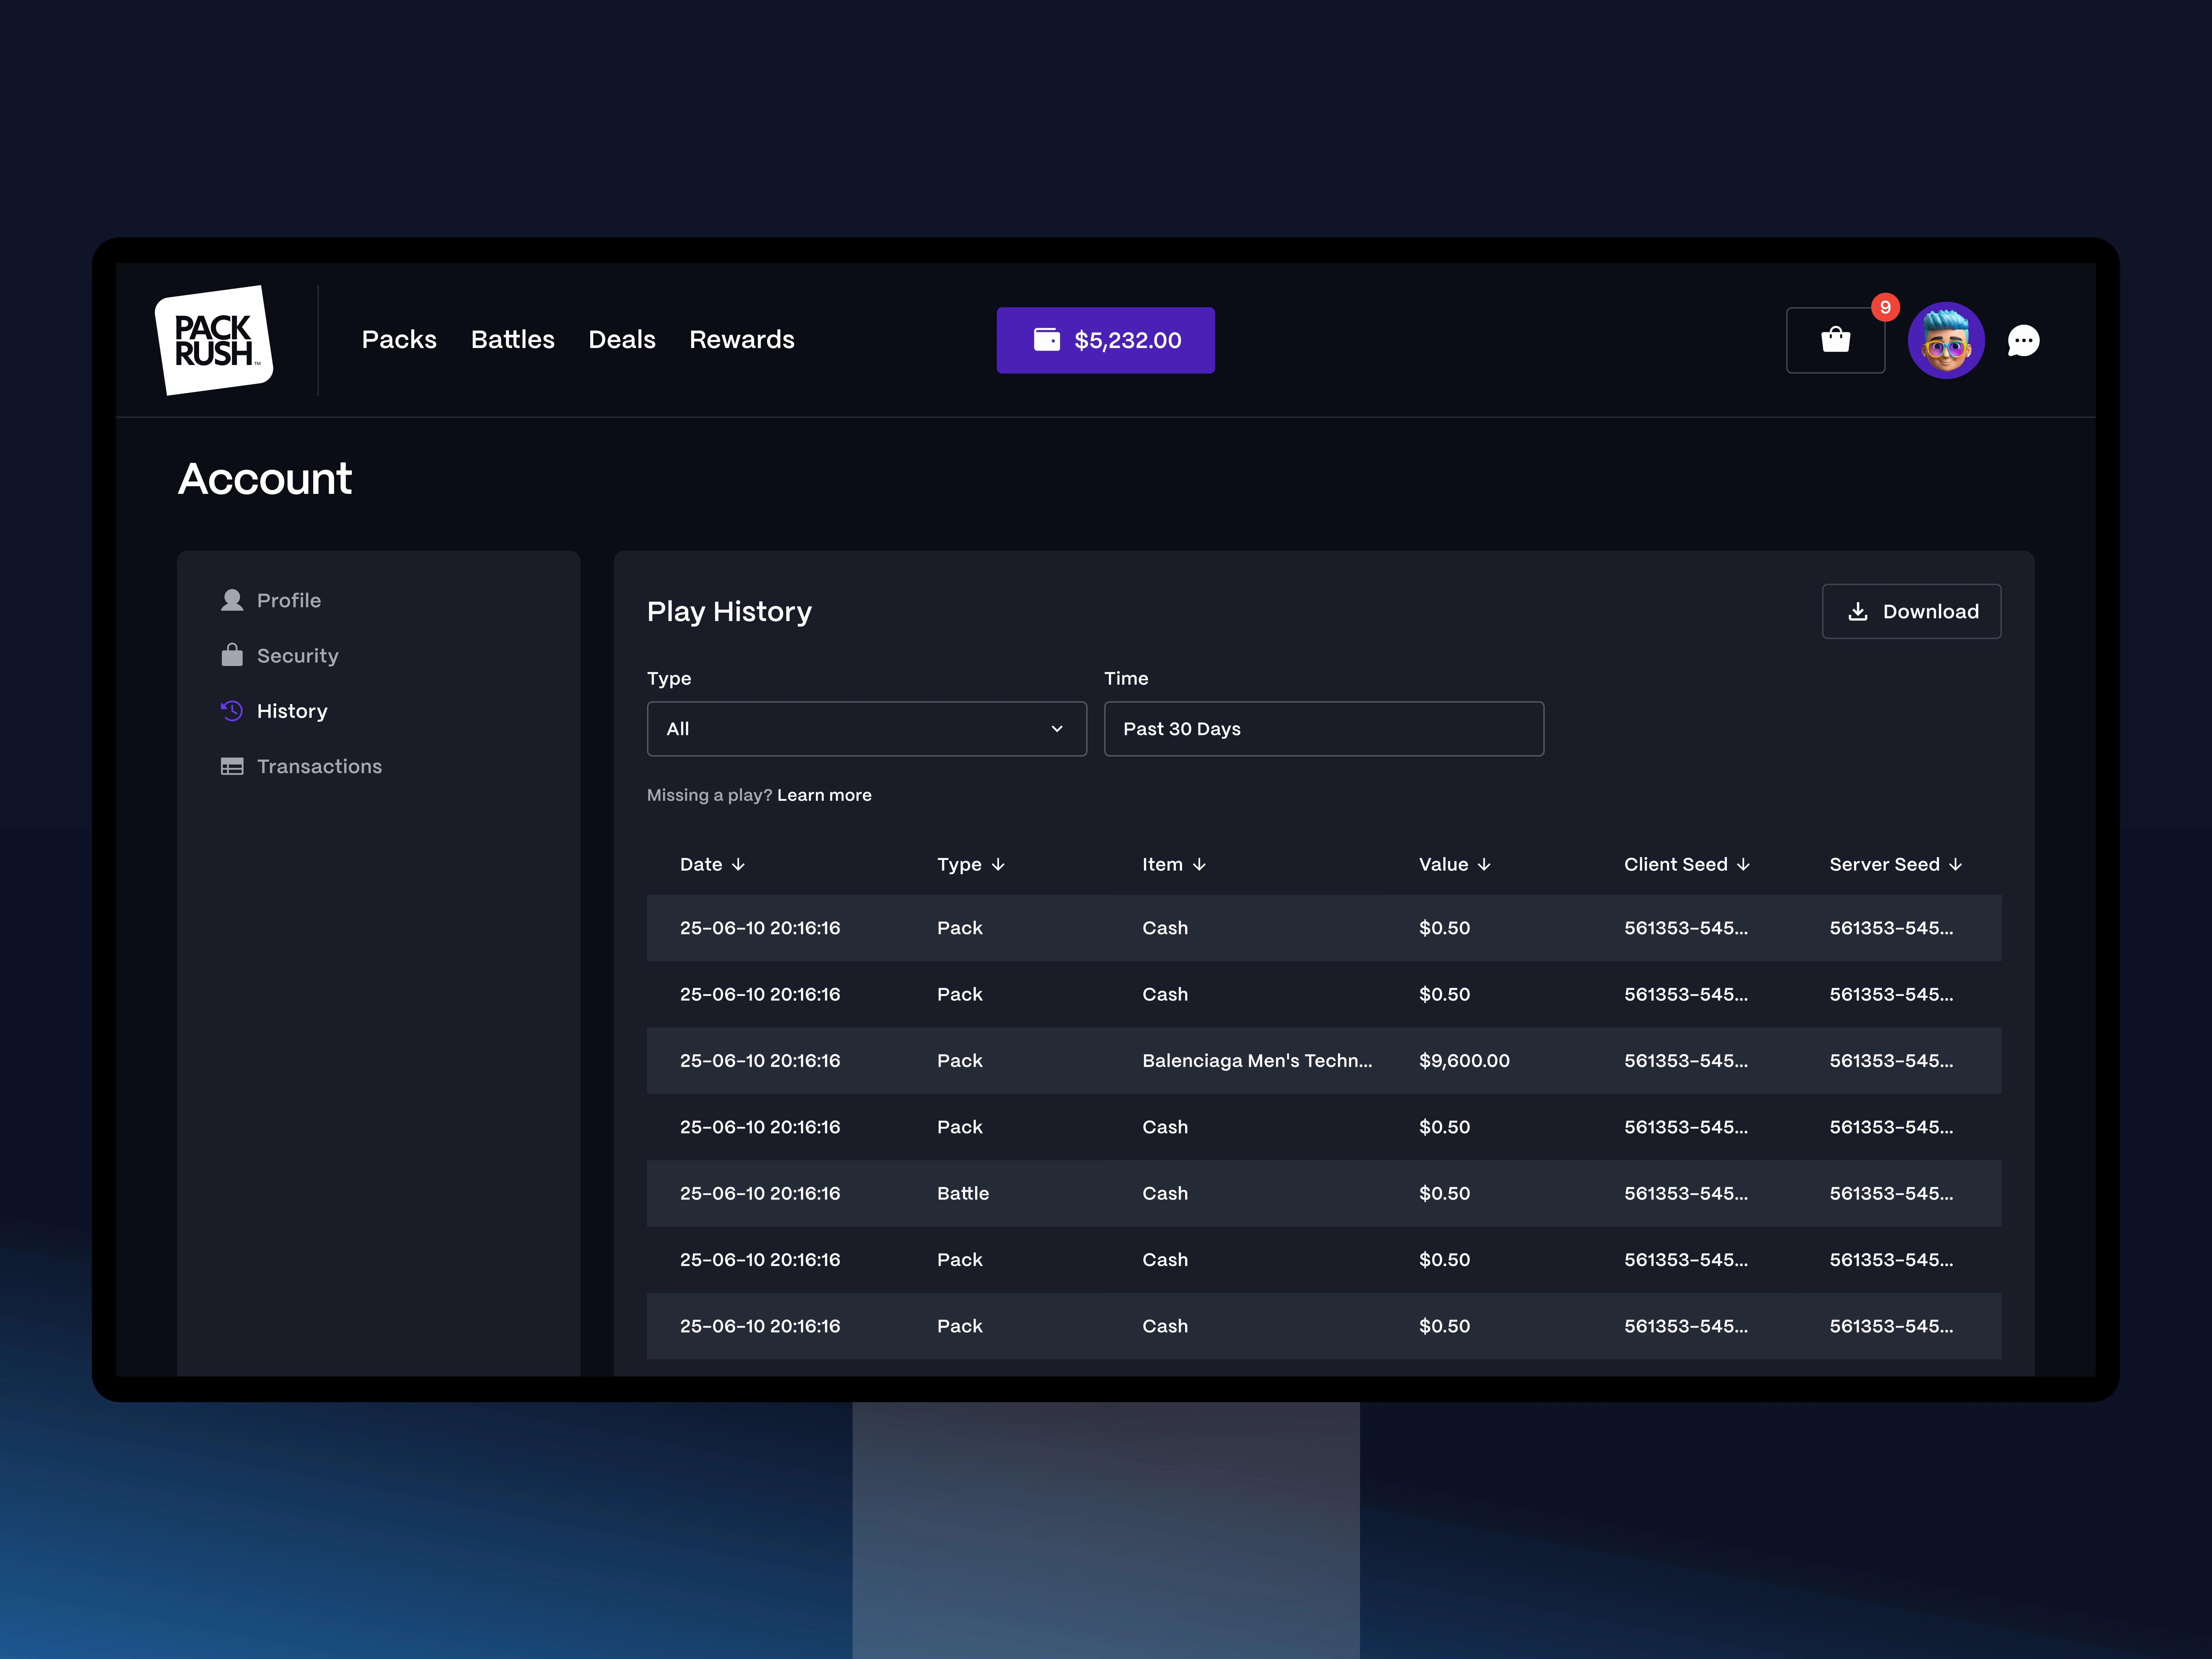Click the Pack Rush logo
2212x1659 pixels.
(213, 340)
